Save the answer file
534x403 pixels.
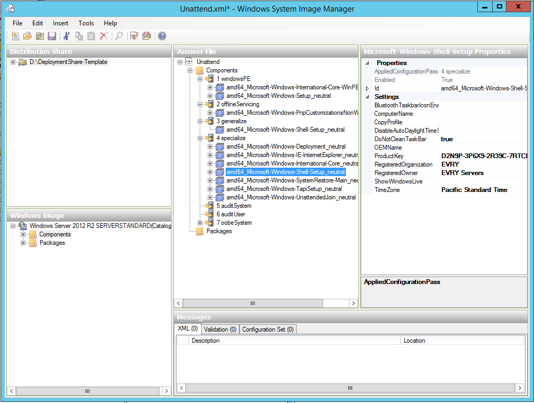[52, 36]
